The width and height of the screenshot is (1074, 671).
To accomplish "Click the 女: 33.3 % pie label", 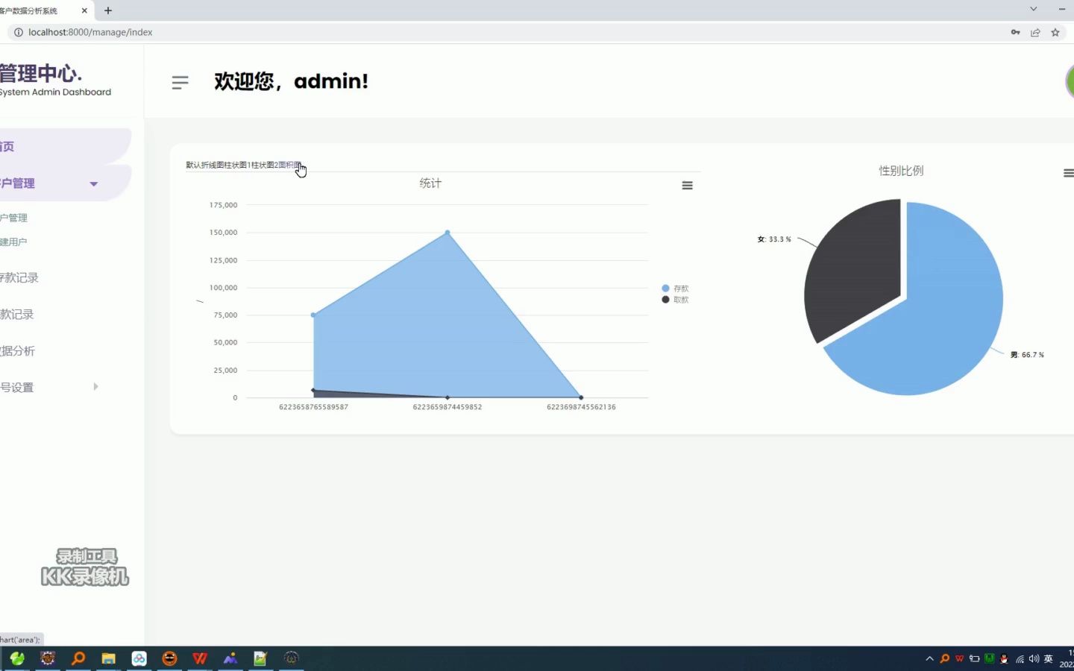I will [774, 239].
